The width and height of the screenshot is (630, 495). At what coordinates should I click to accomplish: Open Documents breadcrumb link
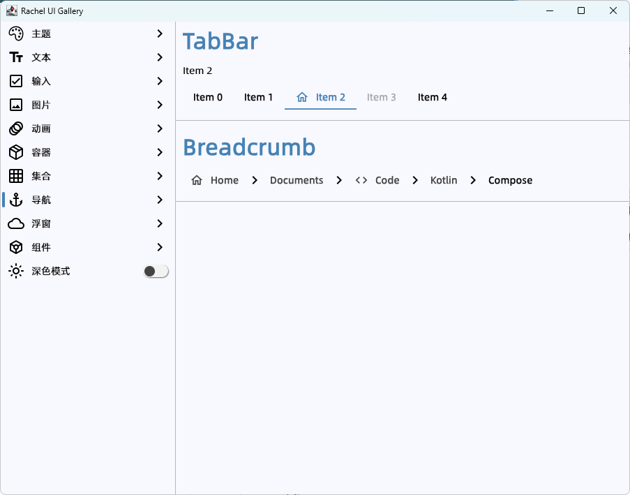pos(297,180)
